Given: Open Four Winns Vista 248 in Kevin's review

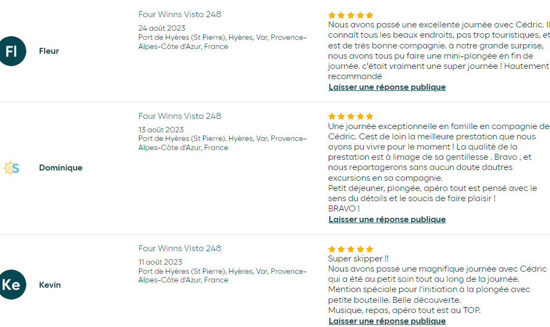Looking at the screenshot, I should coord(179,248).
